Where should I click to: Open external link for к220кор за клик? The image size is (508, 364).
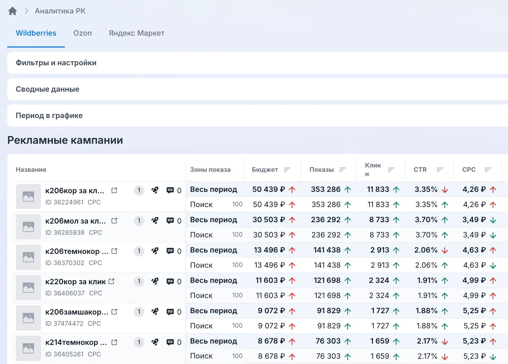[111, 281]
